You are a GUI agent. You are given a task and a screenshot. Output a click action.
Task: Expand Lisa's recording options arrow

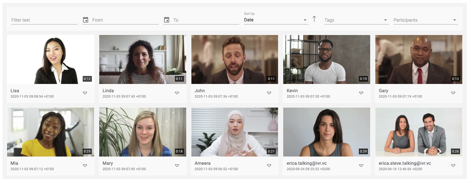click(85, 93)
